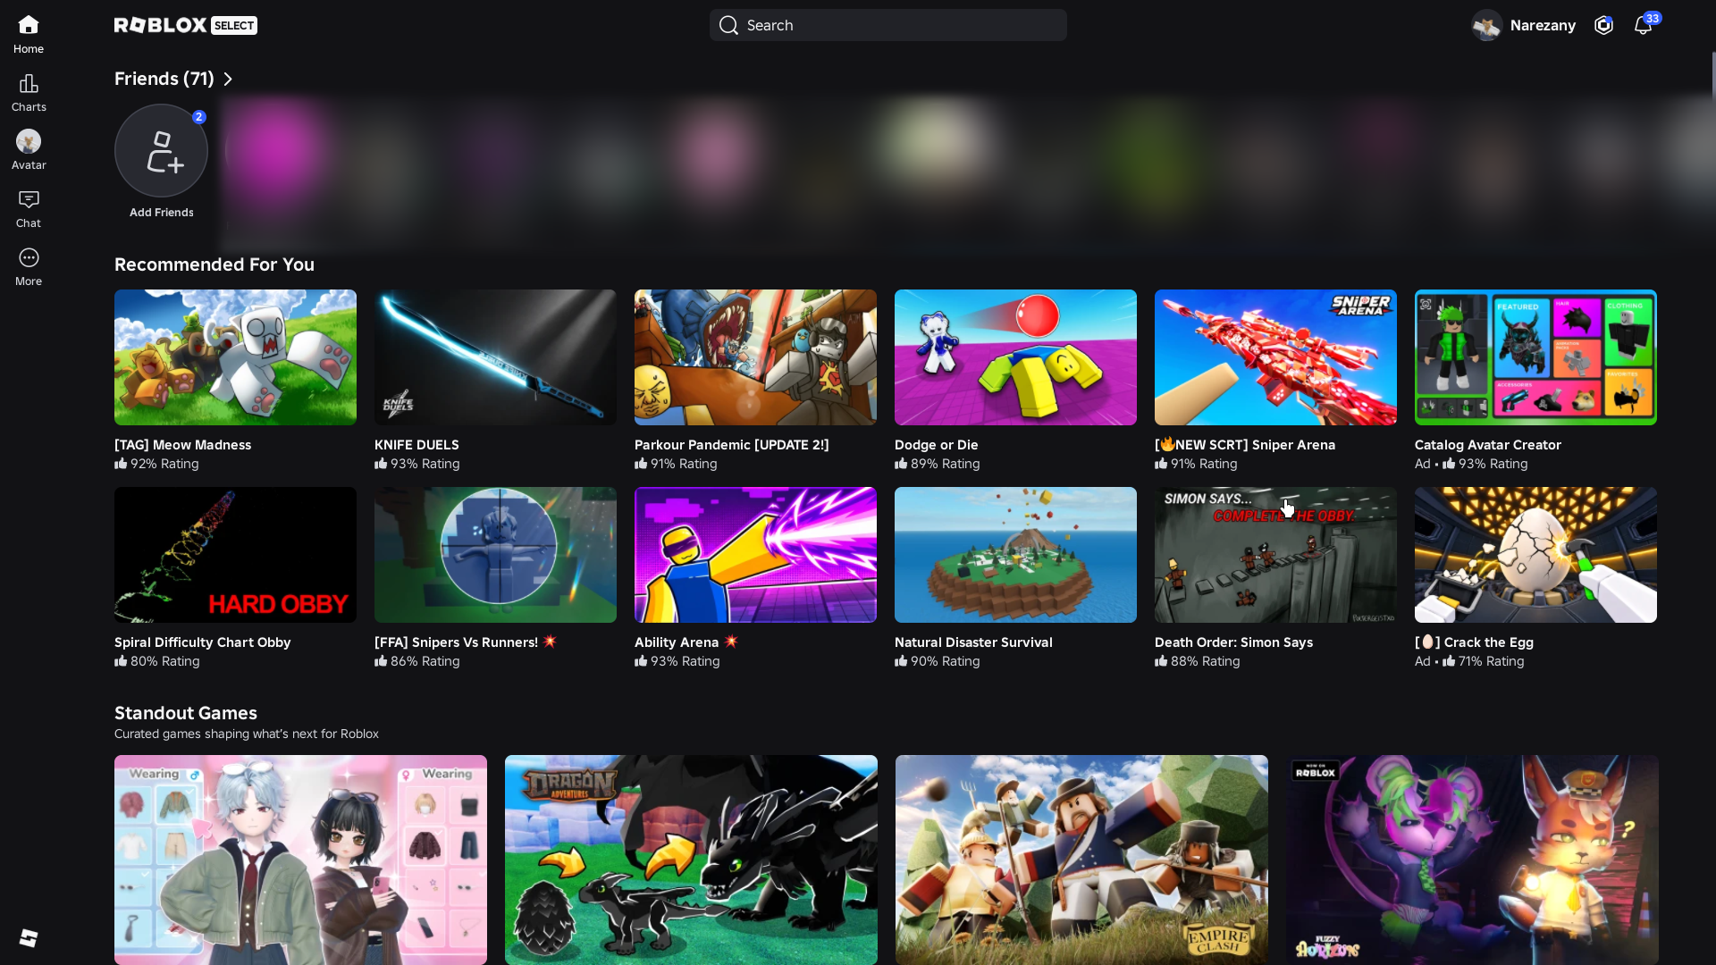This screenshot has width=1716, height=965.
Task: Click the Dodge or Die title
Action: click(x=936, y=445)
